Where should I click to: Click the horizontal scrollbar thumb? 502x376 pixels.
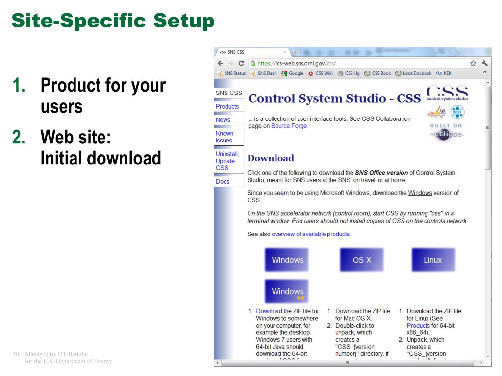pyautogui.click(x=348, y=363)
